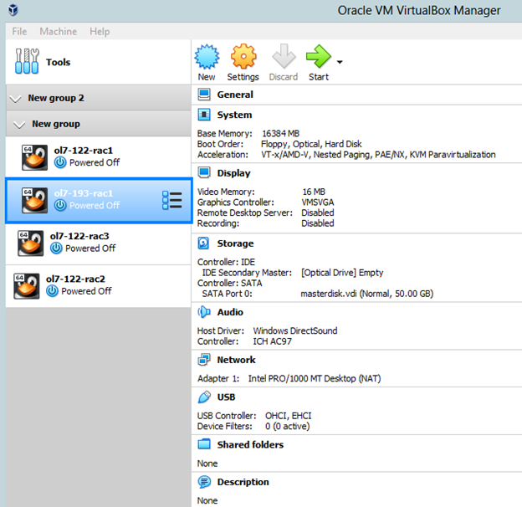The width and height of the screenshot is (522, 507).
Task: Click the Network adapters icon
Action: pyautogui.click(x=204, y=360)
